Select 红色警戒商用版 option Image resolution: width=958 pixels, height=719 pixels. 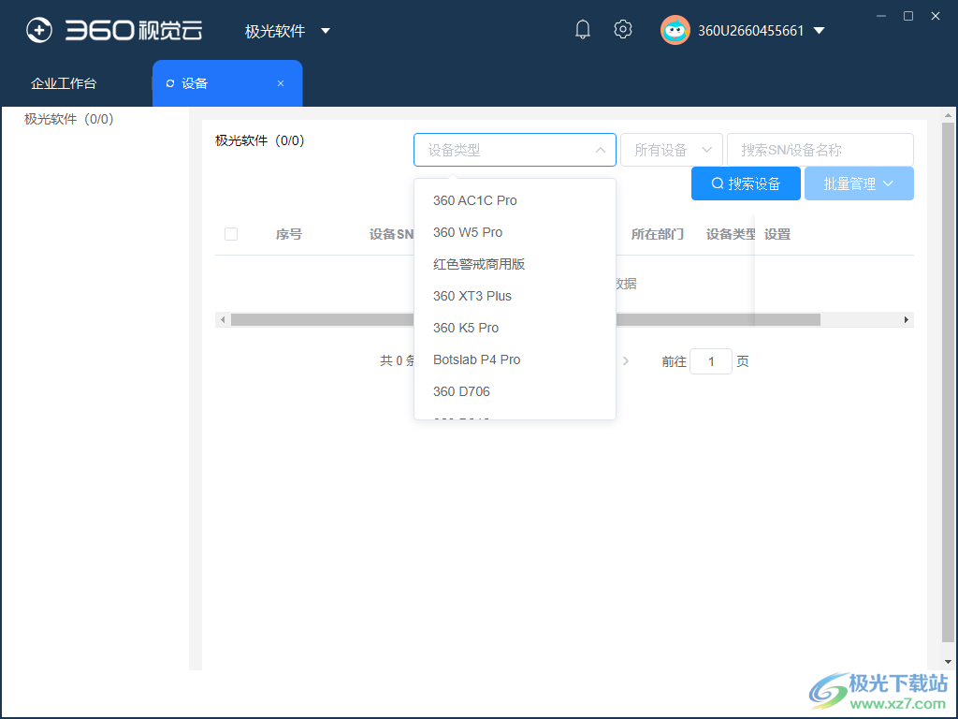pyautogui.click(x=515, y=264)
